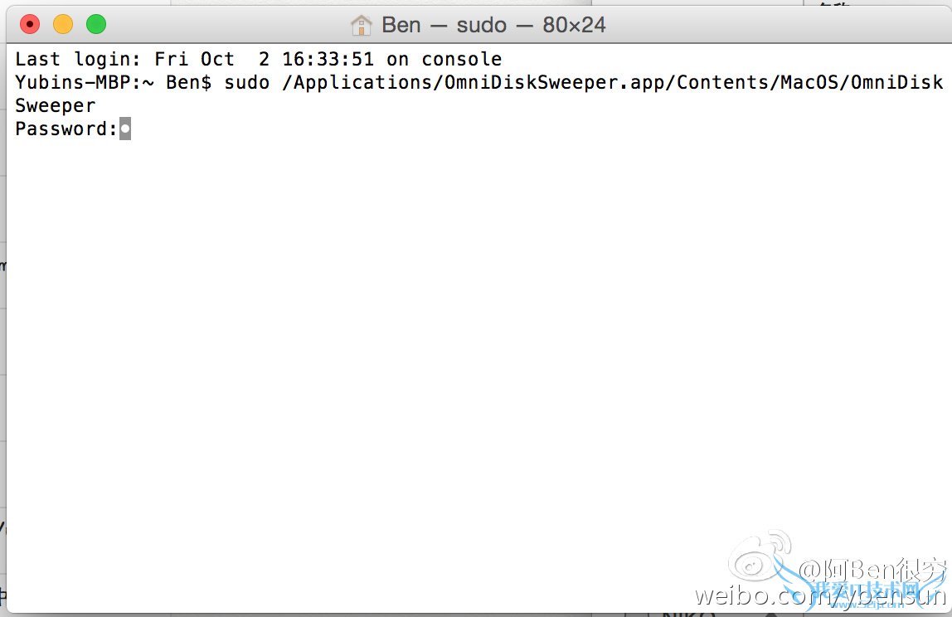Screen dimensions: 952x617
Task: Click the "Yubins-MBP:~ Ben$" shell prompt
Action: (x=114, y=83)
